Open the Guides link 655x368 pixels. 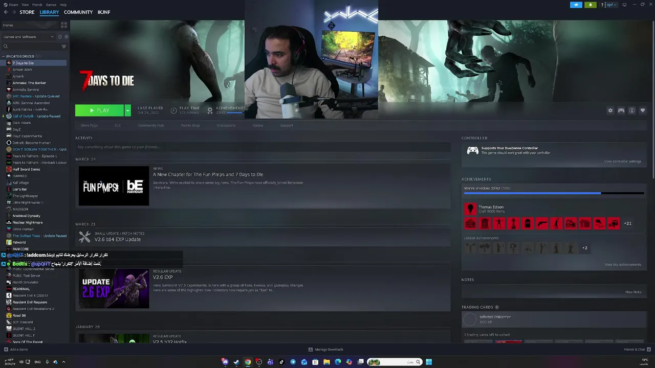tap(258, 125)
